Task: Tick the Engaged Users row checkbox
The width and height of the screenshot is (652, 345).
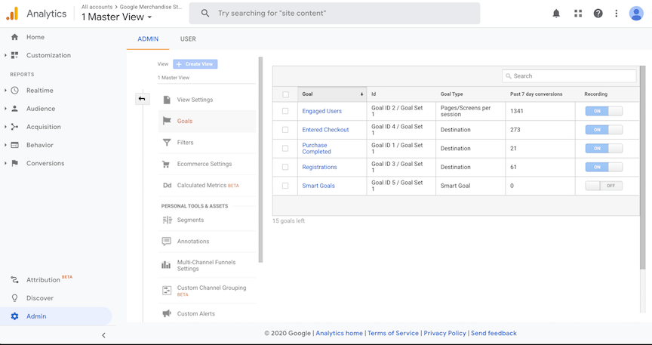Action: [x=285, y=111]
